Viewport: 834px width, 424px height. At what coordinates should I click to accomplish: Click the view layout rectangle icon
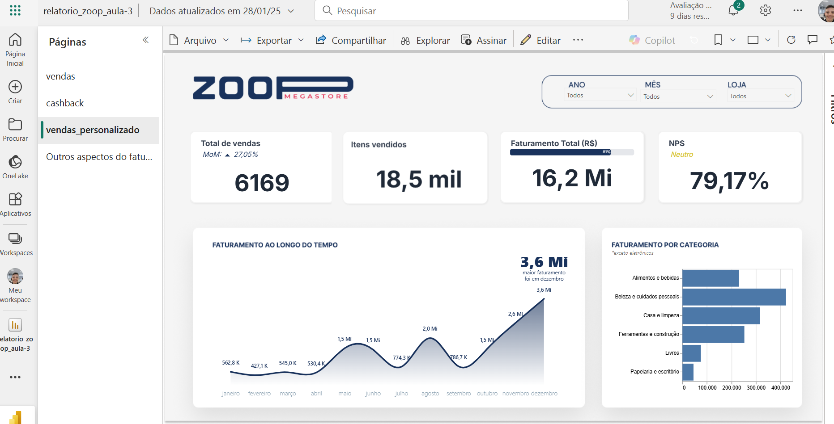click(753, 40)
